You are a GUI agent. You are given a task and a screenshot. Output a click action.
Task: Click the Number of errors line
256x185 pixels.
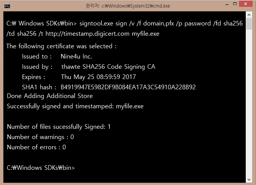pyautogui.click(x=36, y=147)
